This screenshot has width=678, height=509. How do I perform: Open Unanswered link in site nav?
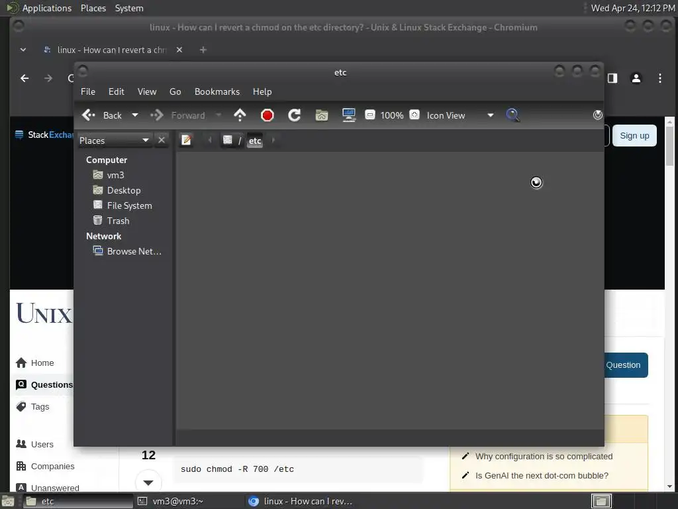(48, 488)
